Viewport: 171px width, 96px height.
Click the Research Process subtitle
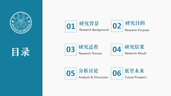coord(90,53)
